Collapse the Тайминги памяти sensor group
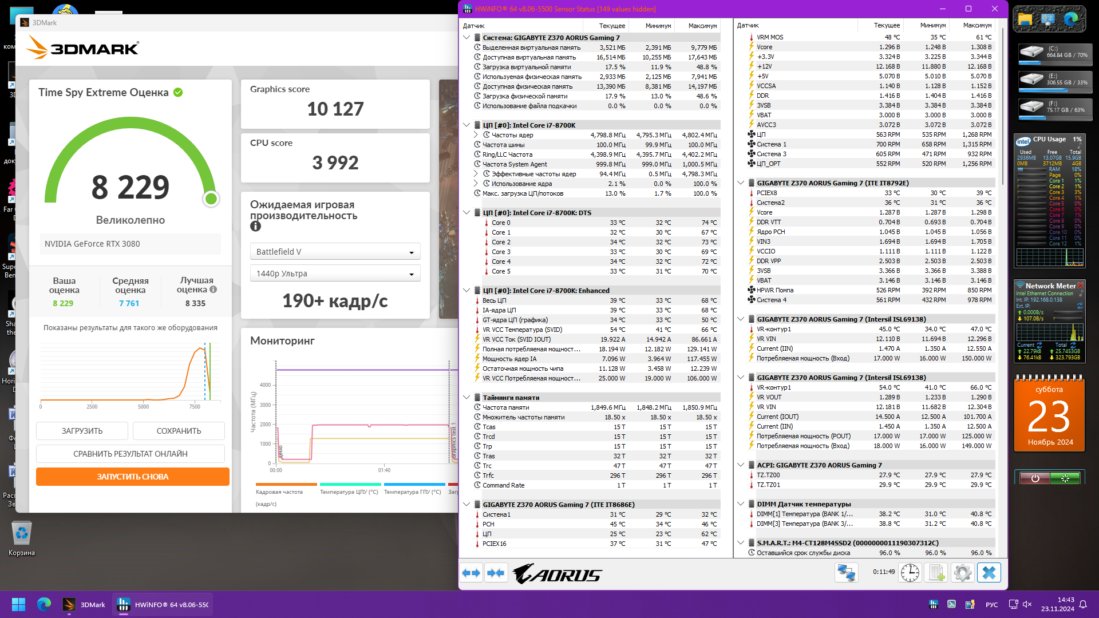This screenshot has width=1099, height=618. [467, 398]
